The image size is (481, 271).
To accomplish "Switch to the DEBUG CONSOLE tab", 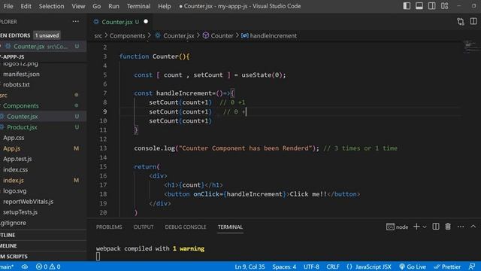I will [x=186, y=227].
